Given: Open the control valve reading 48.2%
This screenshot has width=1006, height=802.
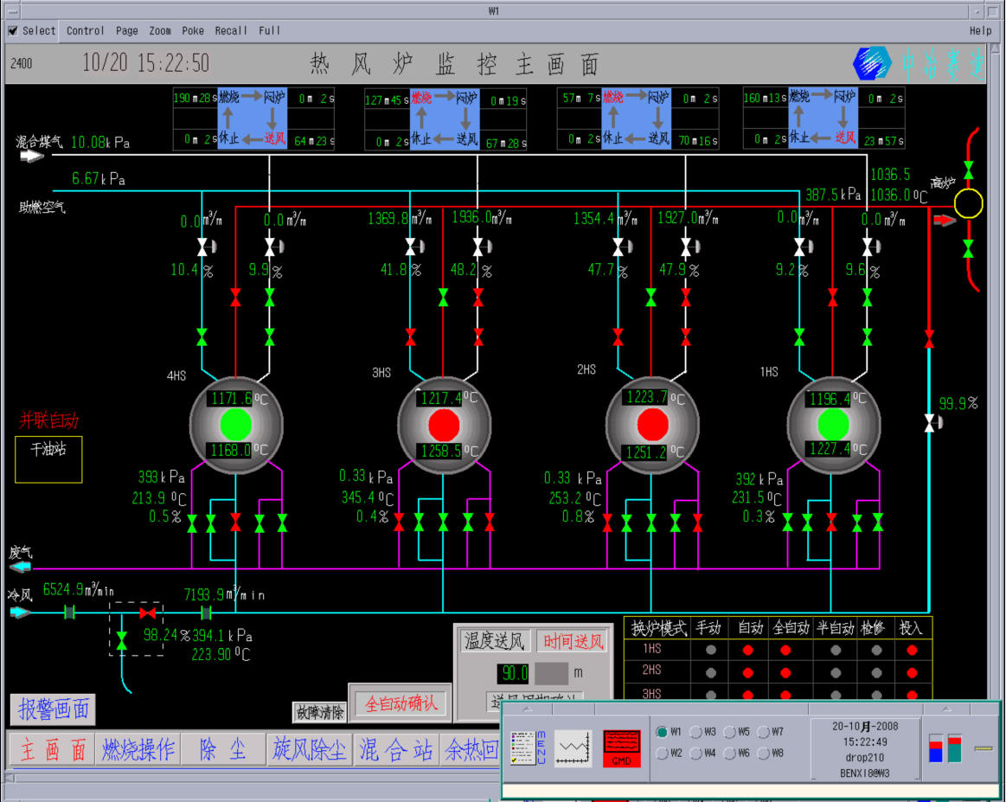Looking at the screenshot, I should pyautogui.click(x=481, y=246).
